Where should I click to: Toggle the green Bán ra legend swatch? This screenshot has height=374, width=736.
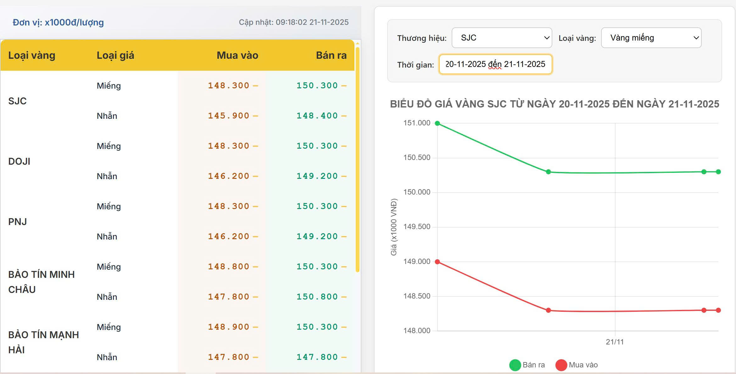click(515, 365)
